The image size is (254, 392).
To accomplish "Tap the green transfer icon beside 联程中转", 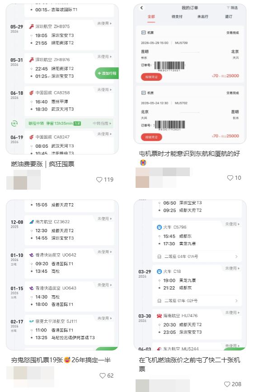I will (14, 123).
